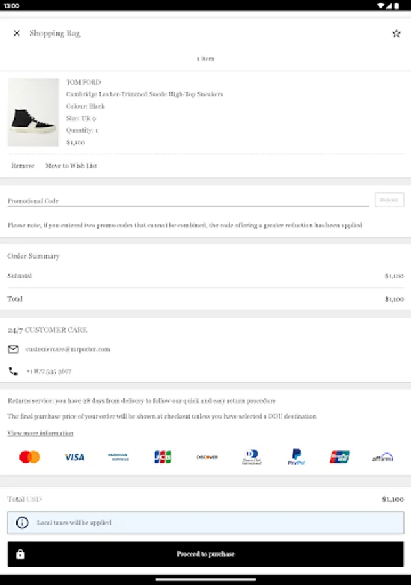Call the +1 877 535 3677 number
Viewport: 411px width, 585px height.
click(x=49, y=372)
